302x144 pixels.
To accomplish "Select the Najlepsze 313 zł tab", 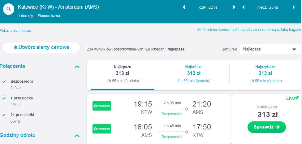I will point(123,75).
